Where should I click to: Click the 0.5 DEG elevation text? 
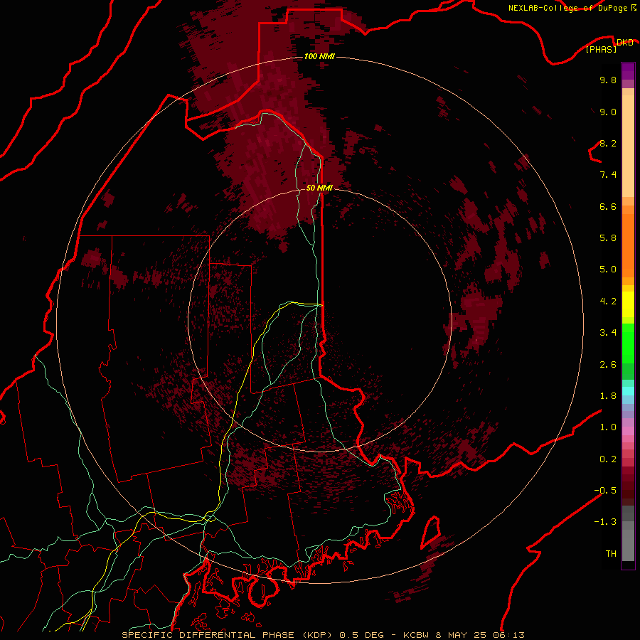(x=362, y=635)
